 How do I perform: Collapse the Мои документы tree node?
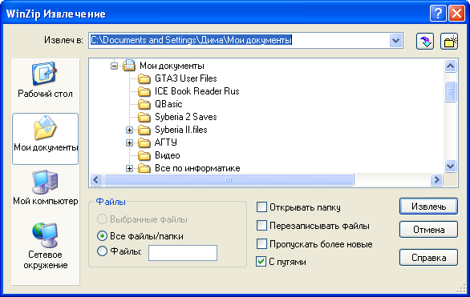pyautogui.click(x=114, y=66)
